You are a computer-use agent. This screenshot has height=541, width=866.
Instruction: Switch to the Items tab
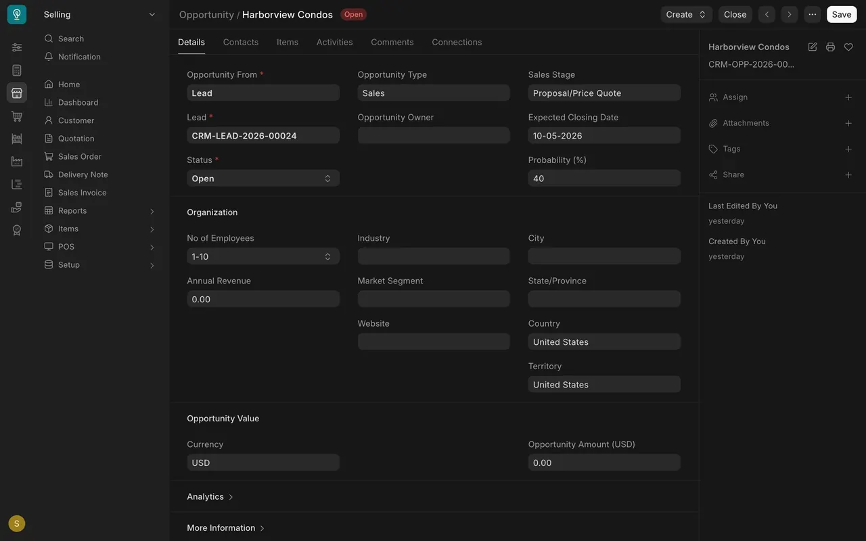[288, 42]
